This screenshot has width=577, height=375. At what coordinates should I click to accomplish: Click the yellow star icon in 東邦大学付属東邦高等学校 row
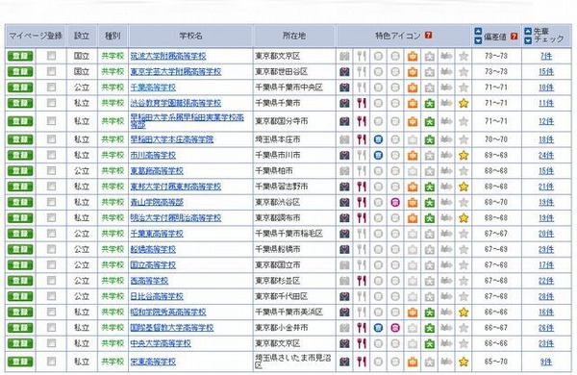tap(464, 187)
